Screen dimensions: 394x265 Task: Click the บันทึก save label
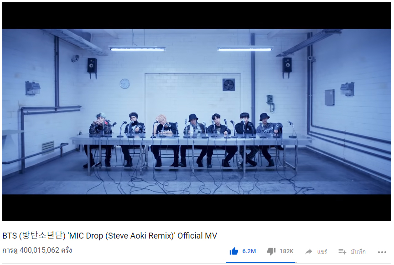click(358, 251)
